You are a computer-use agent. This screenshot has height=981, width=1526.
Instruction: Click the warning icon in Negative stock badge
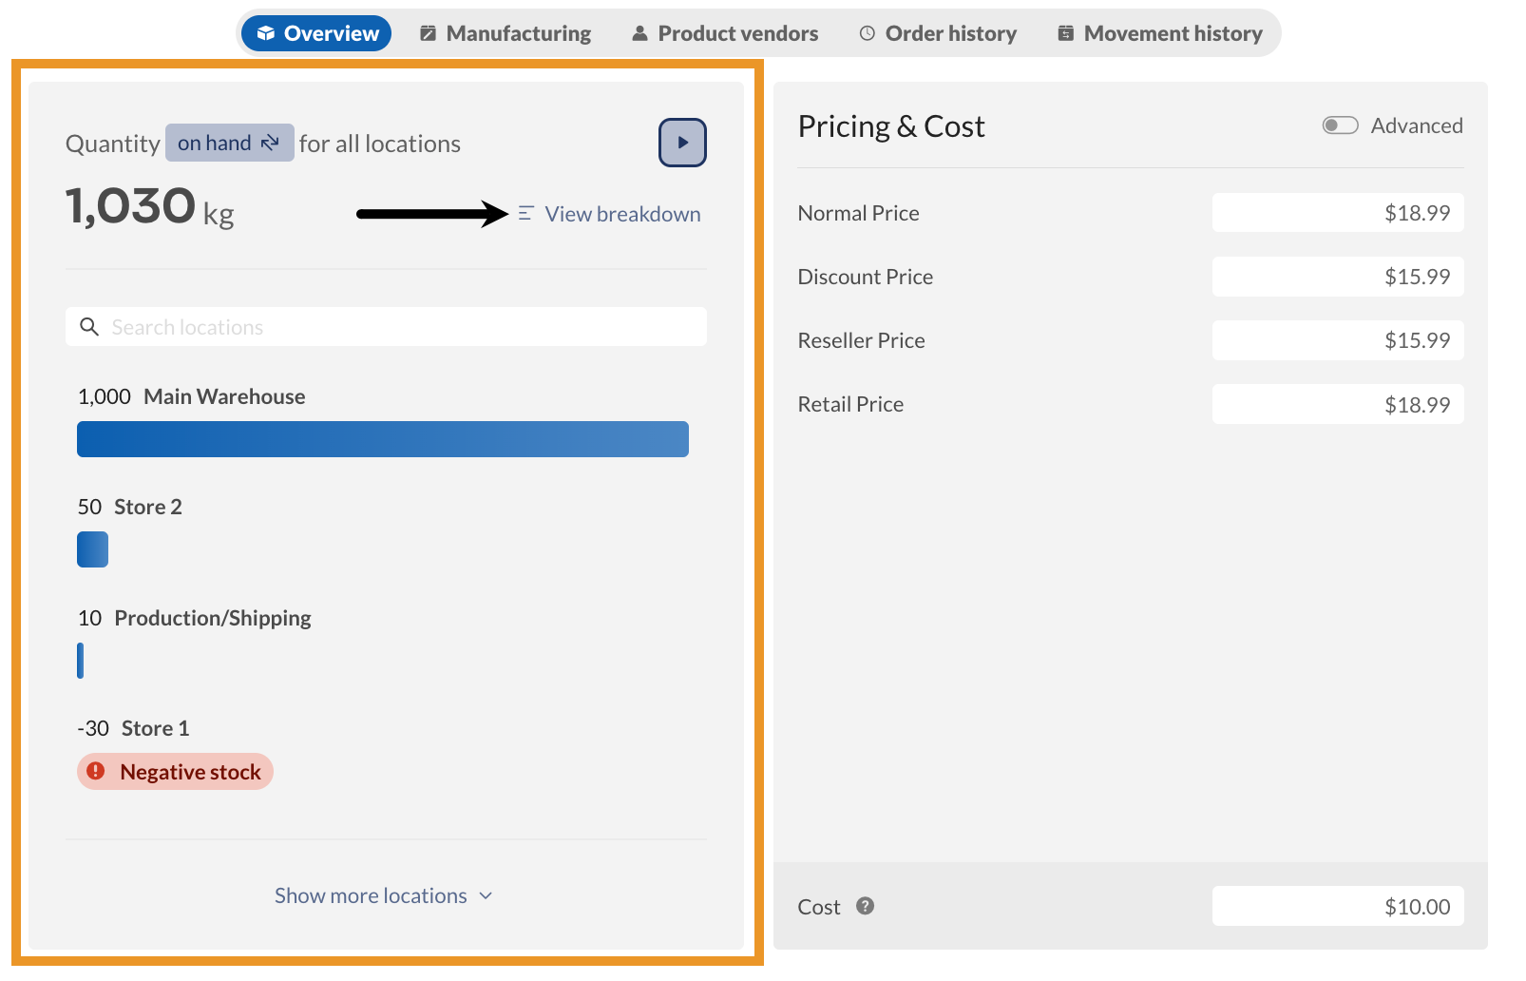(x=96, y=771)
